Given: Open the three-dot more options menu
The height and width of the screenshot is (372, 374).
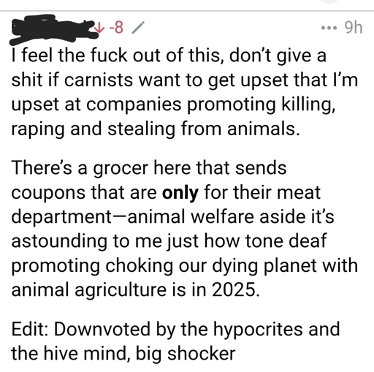Looking at the screenshot, I should 329,28.
